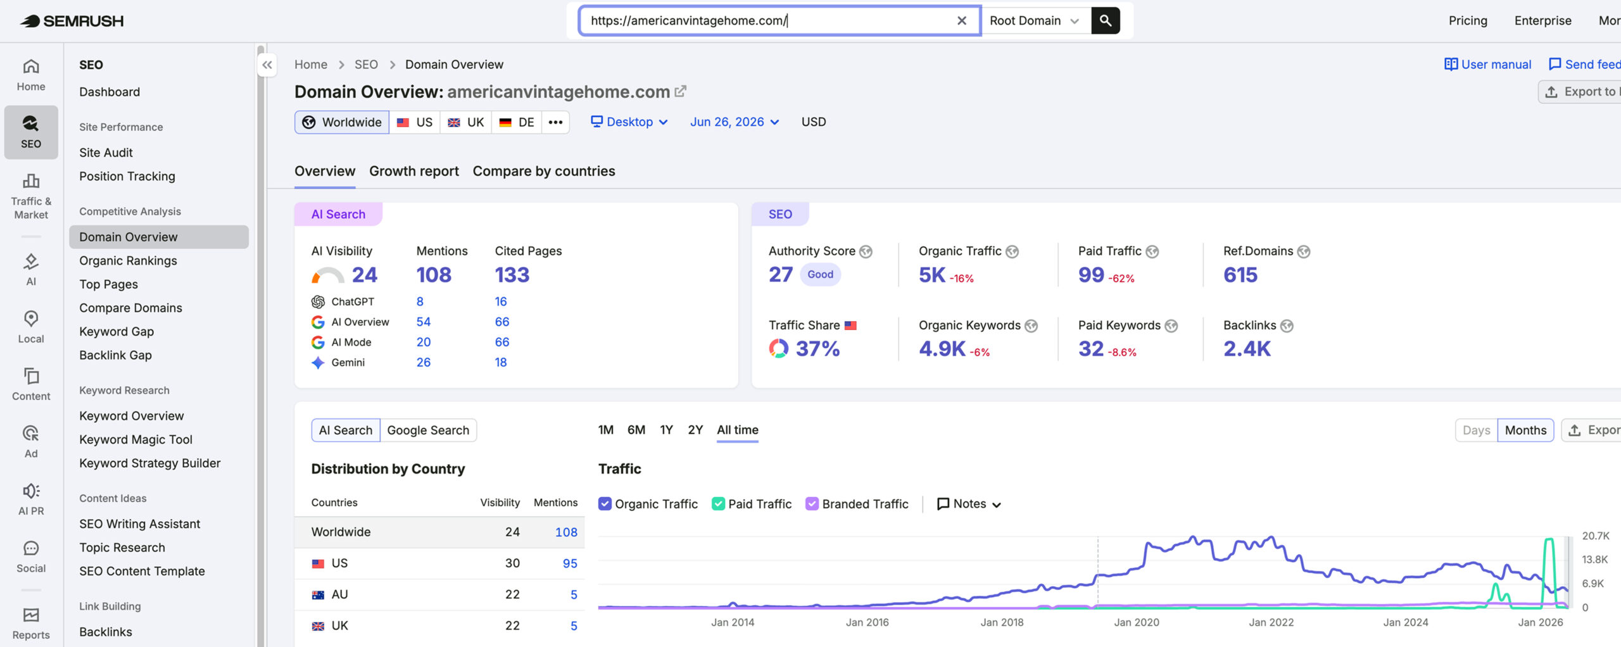Open Home in left icon sidebar
The height and width of the screenshot is (647, 1621).
[31, 75]
